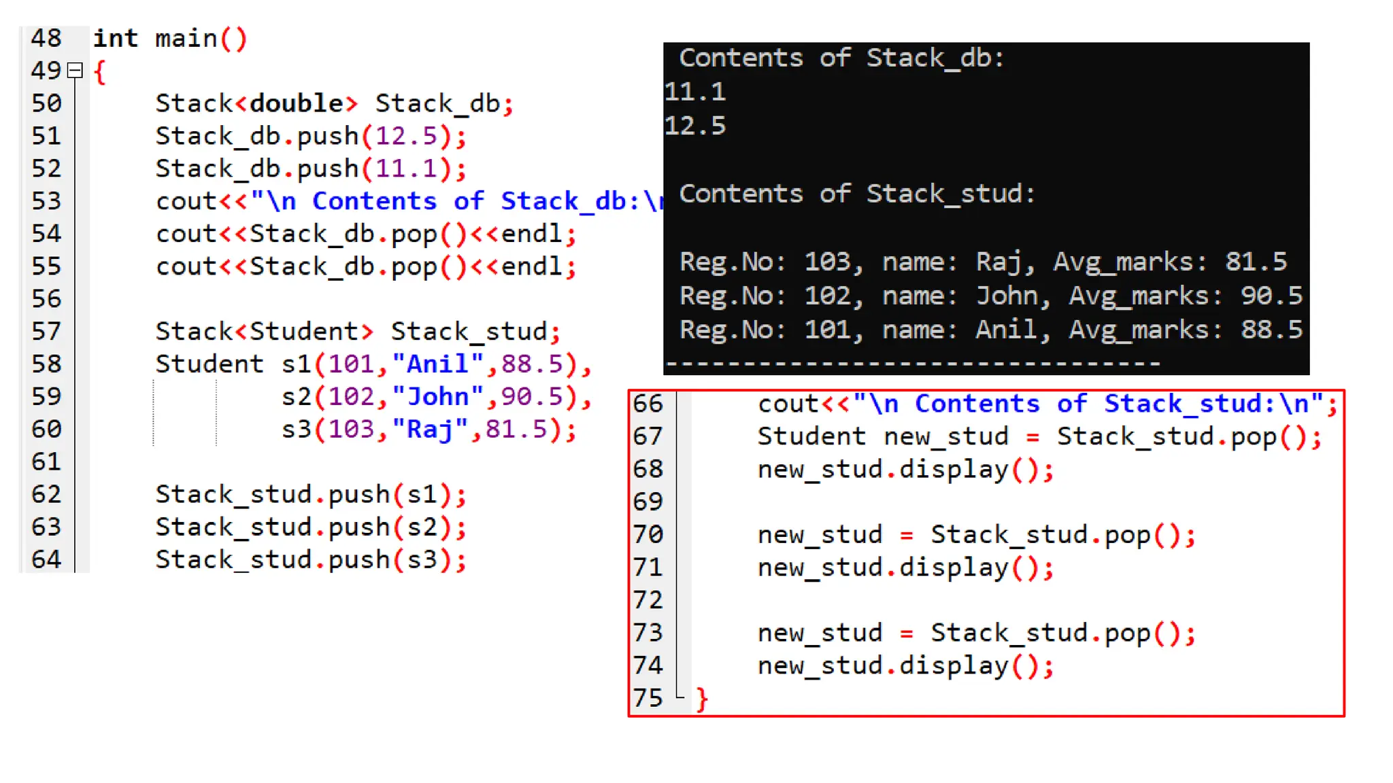Click 'int main()' declaration text
The height and width of the screenshot is (783, 1393).
pos(170,39)
